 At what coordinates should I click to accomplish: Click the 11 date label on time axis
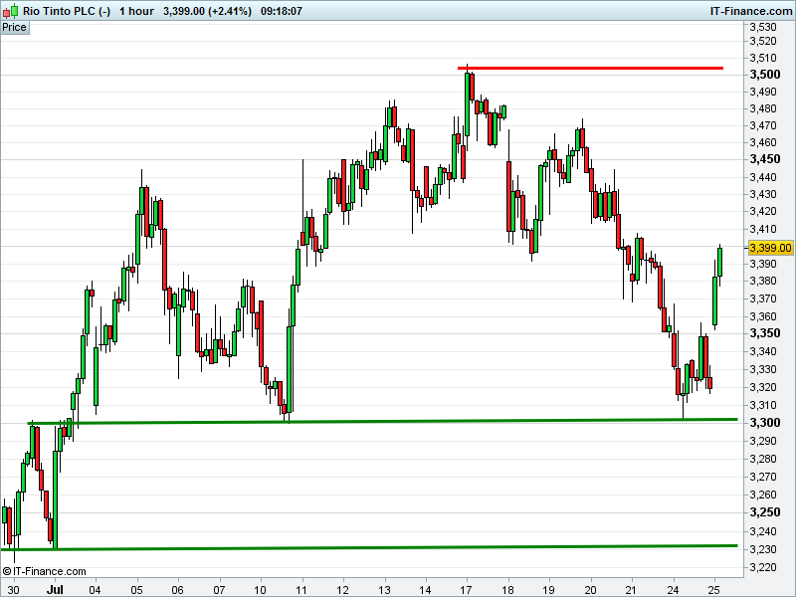301,590
